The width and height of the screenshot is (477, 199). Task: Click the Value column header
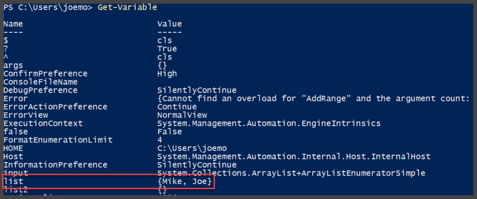click(x=169, y=24)
